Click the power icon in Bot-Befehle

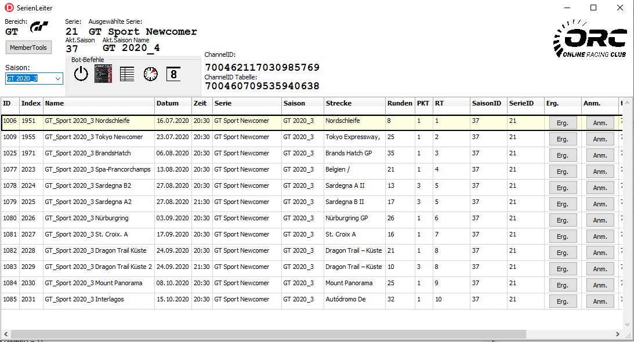[81, 74]
